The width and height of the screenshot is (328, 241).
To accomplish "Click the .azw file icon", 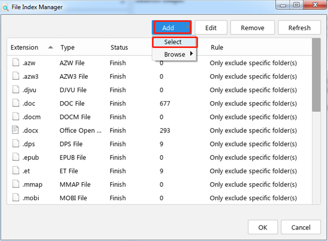I will click(x=16, y=63).
